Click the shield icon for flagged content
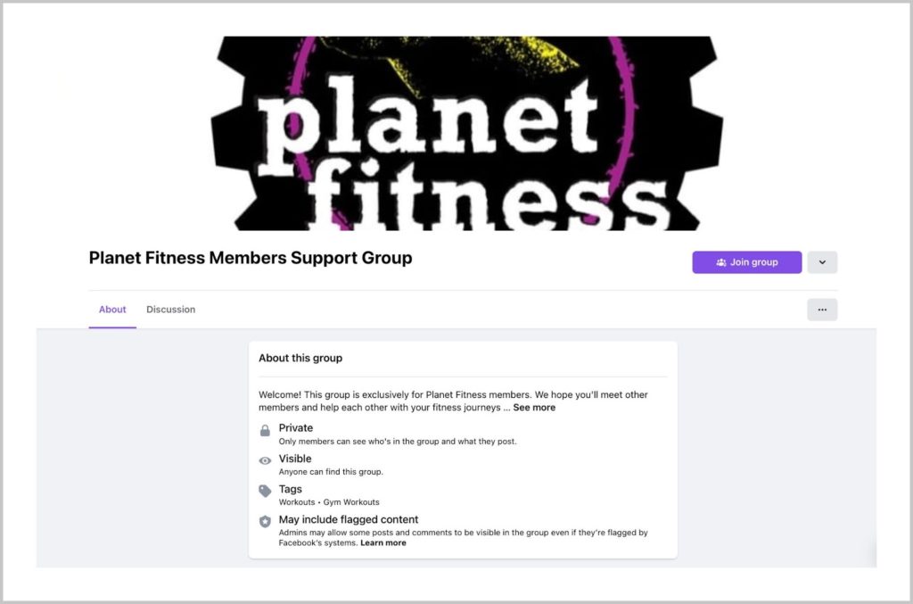The height and width of the screenshot is (604, 913). 265,521
